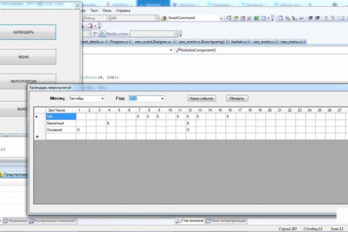Viewport: 348px width, 232px height.
Task: Click the A+ complete word toolbar icon
Action: 302,18
